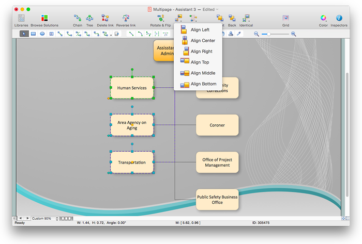Select the stepped connector tool
Screen dimensions: 362x244
[x=96, y=34]
